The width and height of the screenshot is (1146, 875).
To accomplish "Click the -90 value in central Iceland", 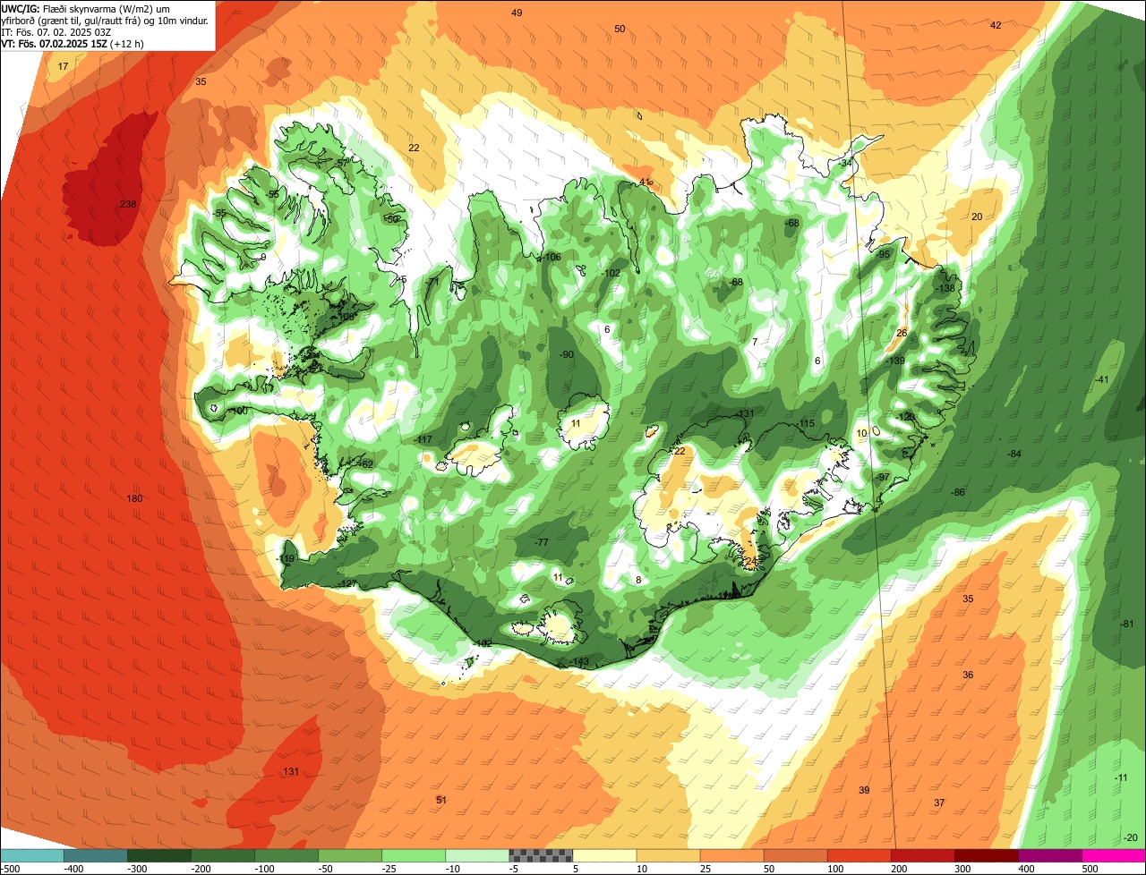I will coord(566,355).
